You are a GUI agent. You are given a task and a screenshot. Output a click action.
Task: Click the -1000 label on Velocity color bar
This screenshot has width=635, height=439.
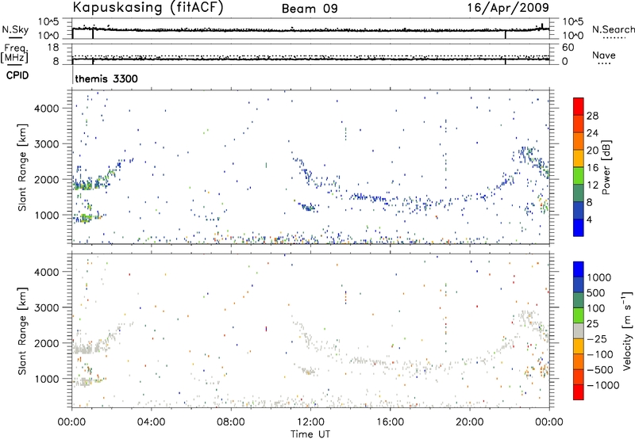603,385
